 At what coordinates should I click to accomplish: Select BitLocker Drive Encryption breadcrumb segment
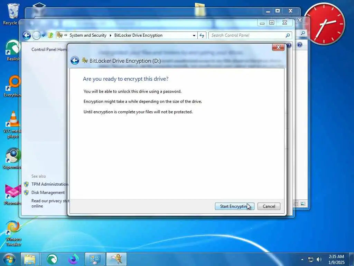click(x=138, y=35)
